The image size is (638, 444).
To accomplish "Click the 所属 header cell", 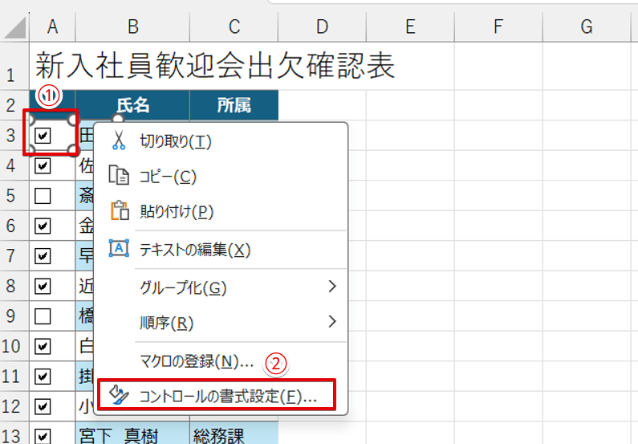I will 234,105.
